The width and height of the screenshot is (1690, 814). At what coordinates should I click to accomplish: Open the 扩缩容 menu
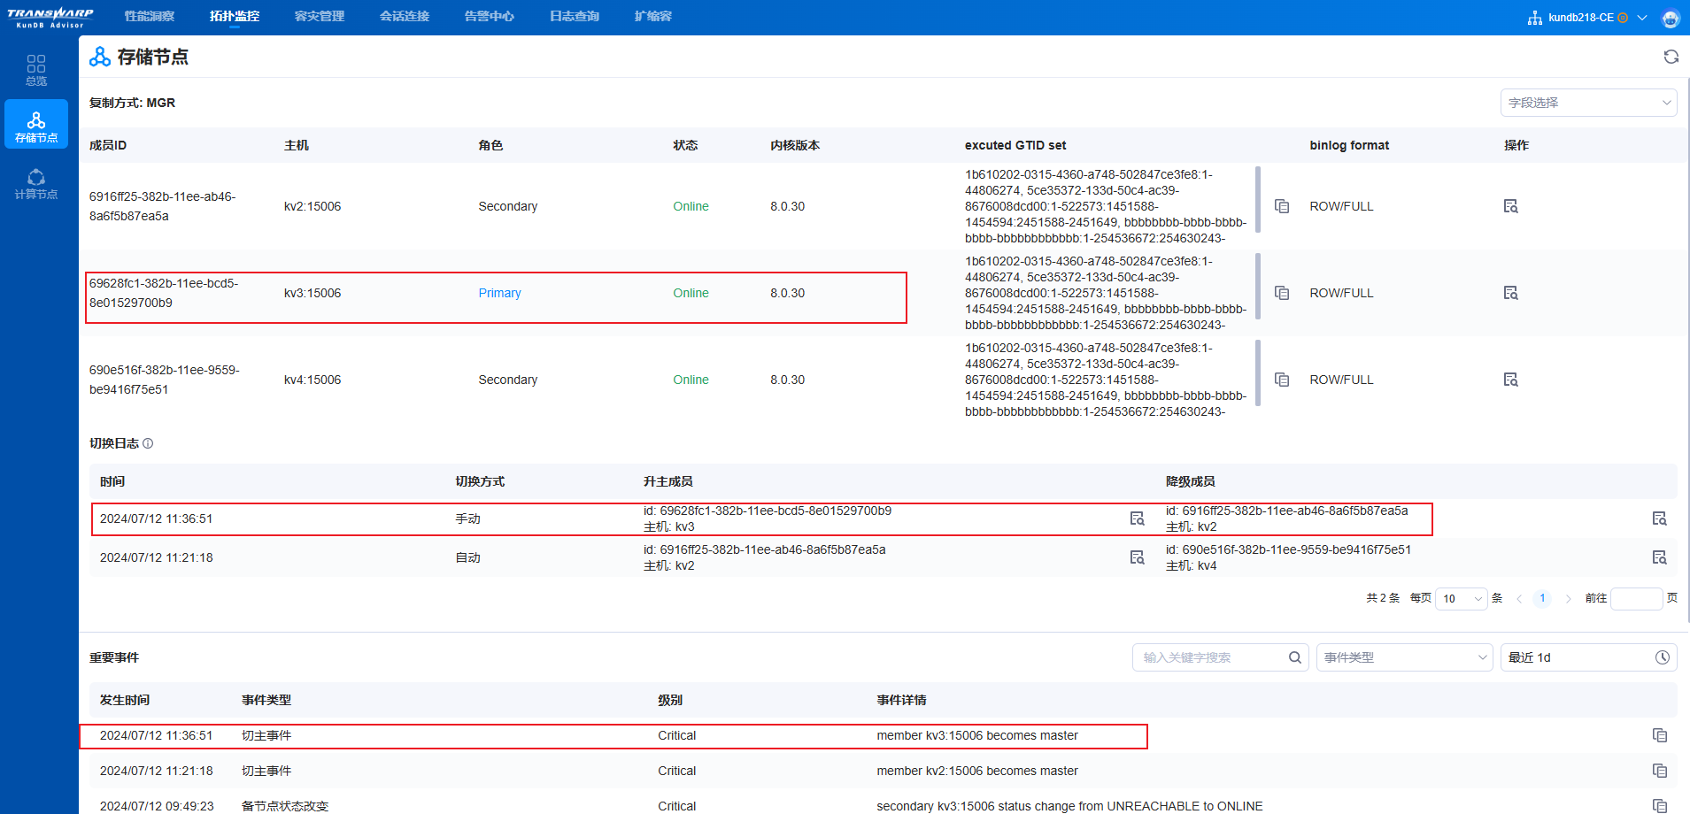(x=653, y=17)
